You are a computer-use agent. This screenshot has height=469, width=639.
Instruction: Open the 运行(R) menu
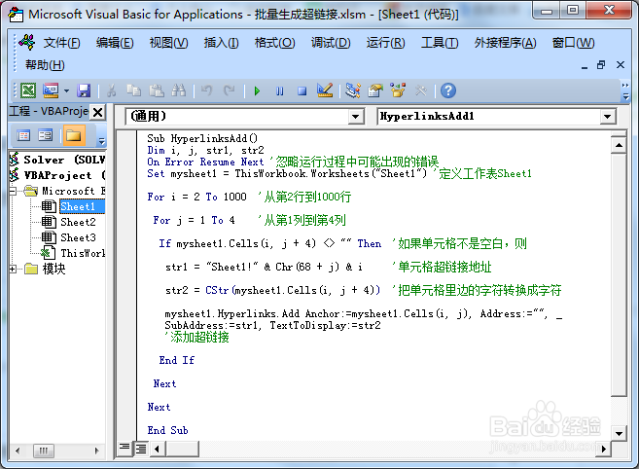tap(385, 43)
